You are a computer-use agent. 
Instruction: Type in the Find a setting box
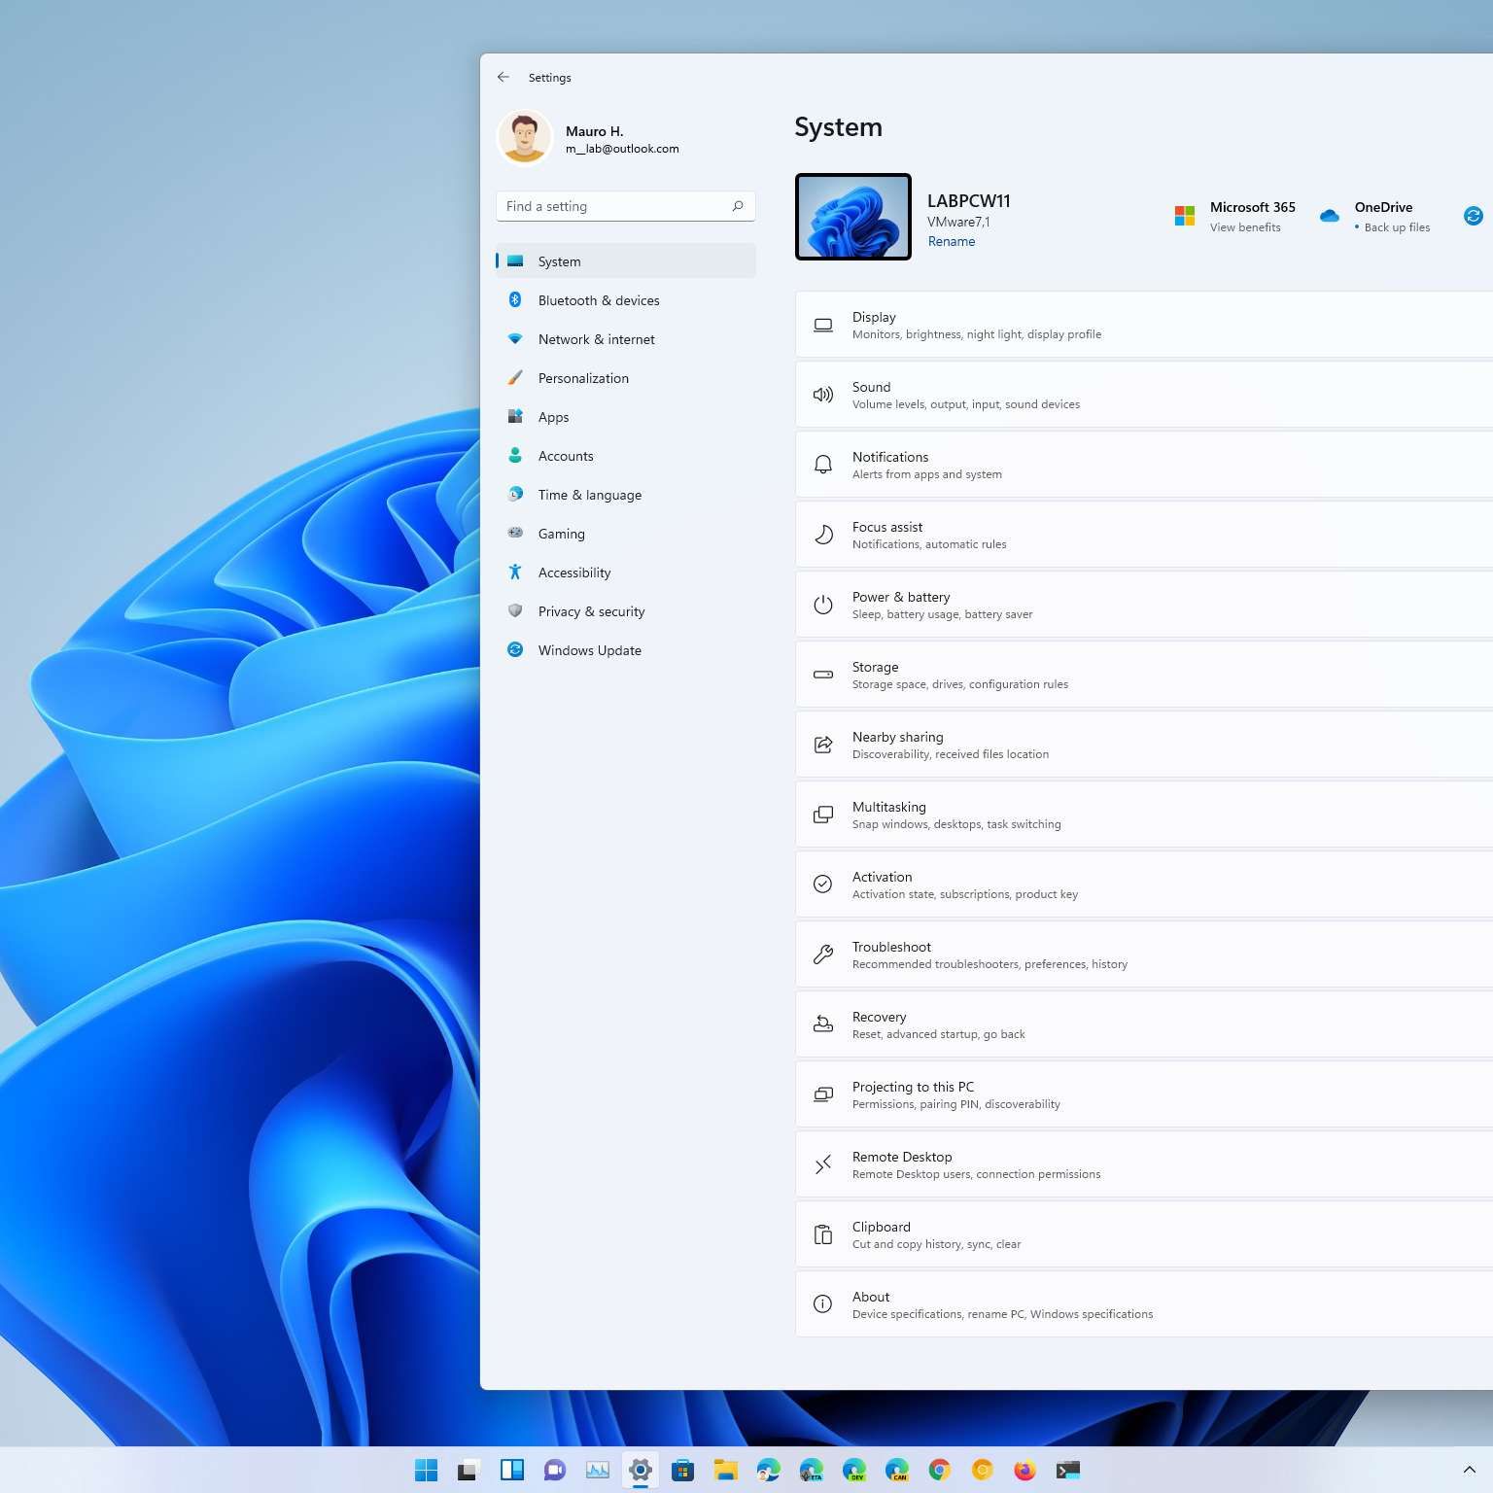614,206
